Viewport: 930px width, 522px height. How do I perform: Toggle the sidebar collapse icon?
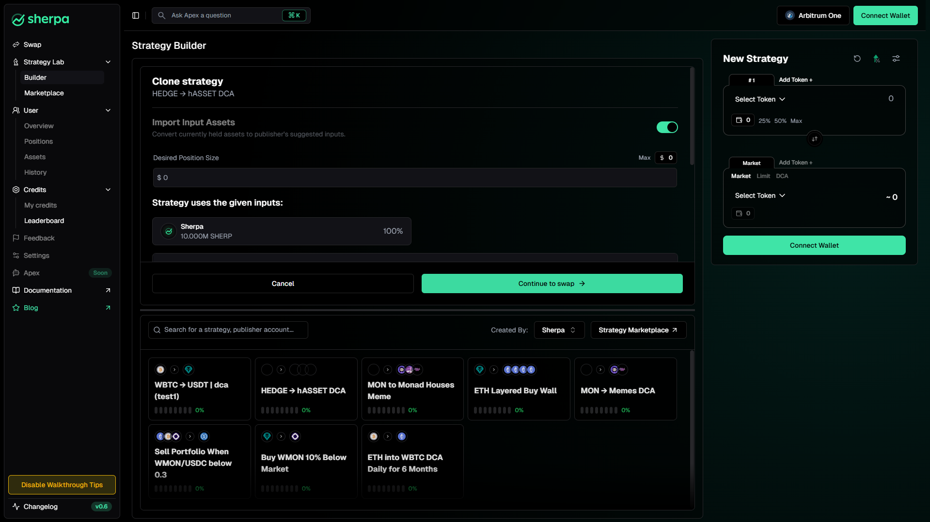(136, 15)
